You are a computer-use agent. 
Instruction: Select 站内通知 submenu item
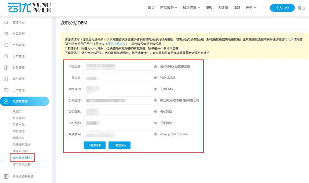(19, 118)
